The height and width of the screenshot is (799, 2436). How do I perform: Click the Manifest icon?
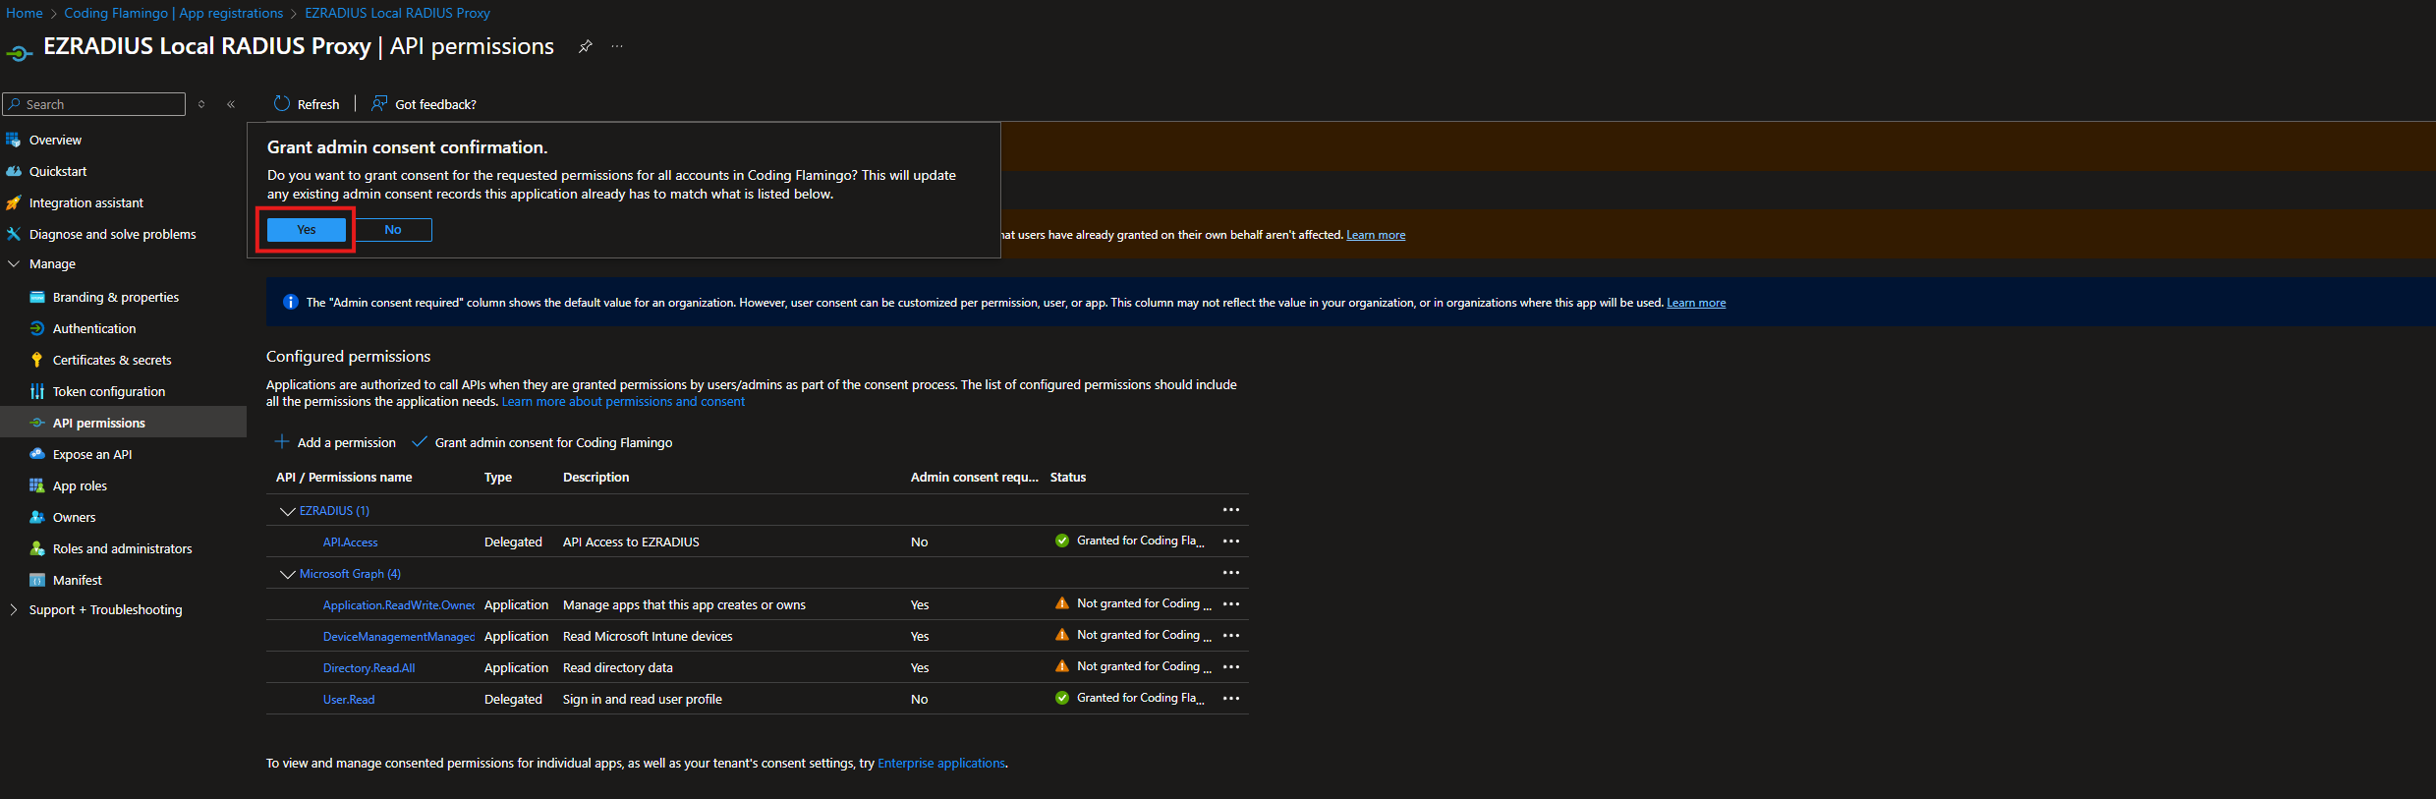tap(37, 580)
